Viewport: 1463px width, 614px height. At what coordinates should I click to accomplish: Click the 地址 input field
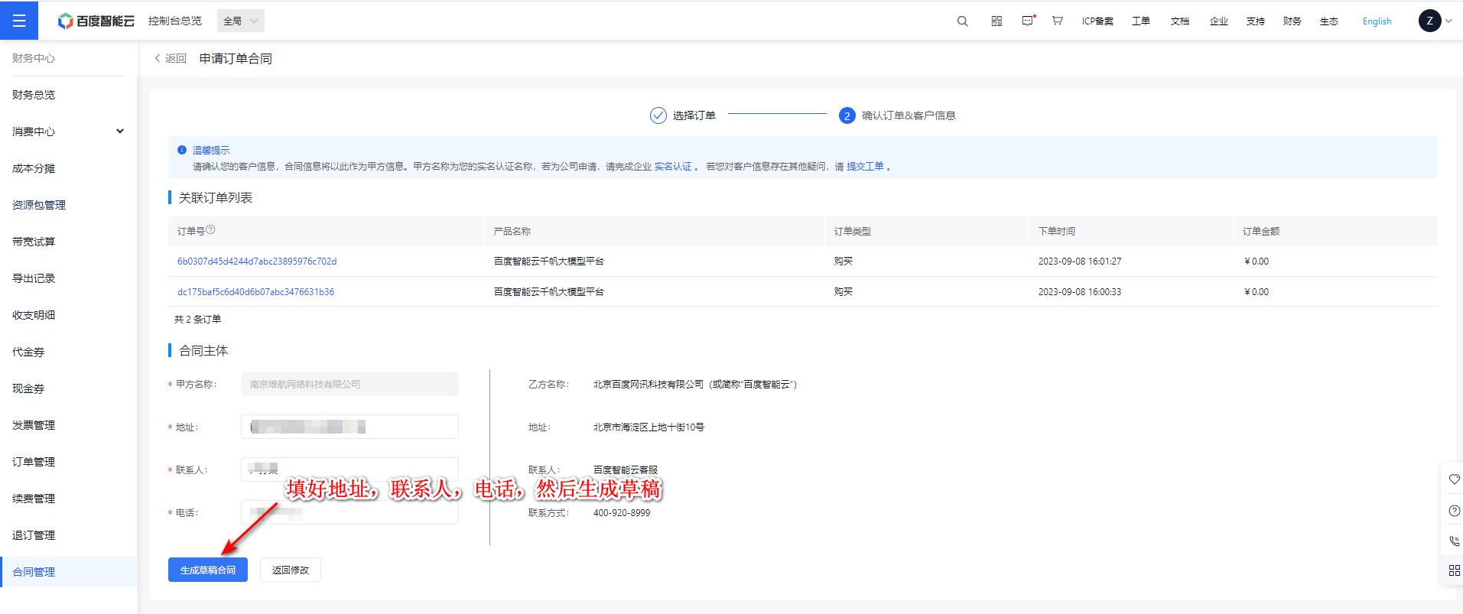tap(349, 427)
